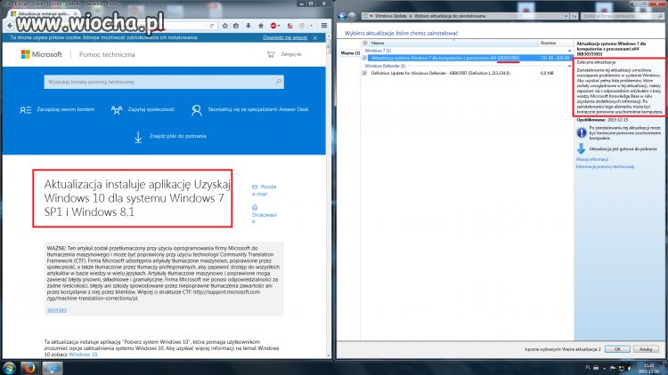Uncheck the Windows Defender definition update
The height and width of the screenshot is (375, 668).
(x=364, y=73)
